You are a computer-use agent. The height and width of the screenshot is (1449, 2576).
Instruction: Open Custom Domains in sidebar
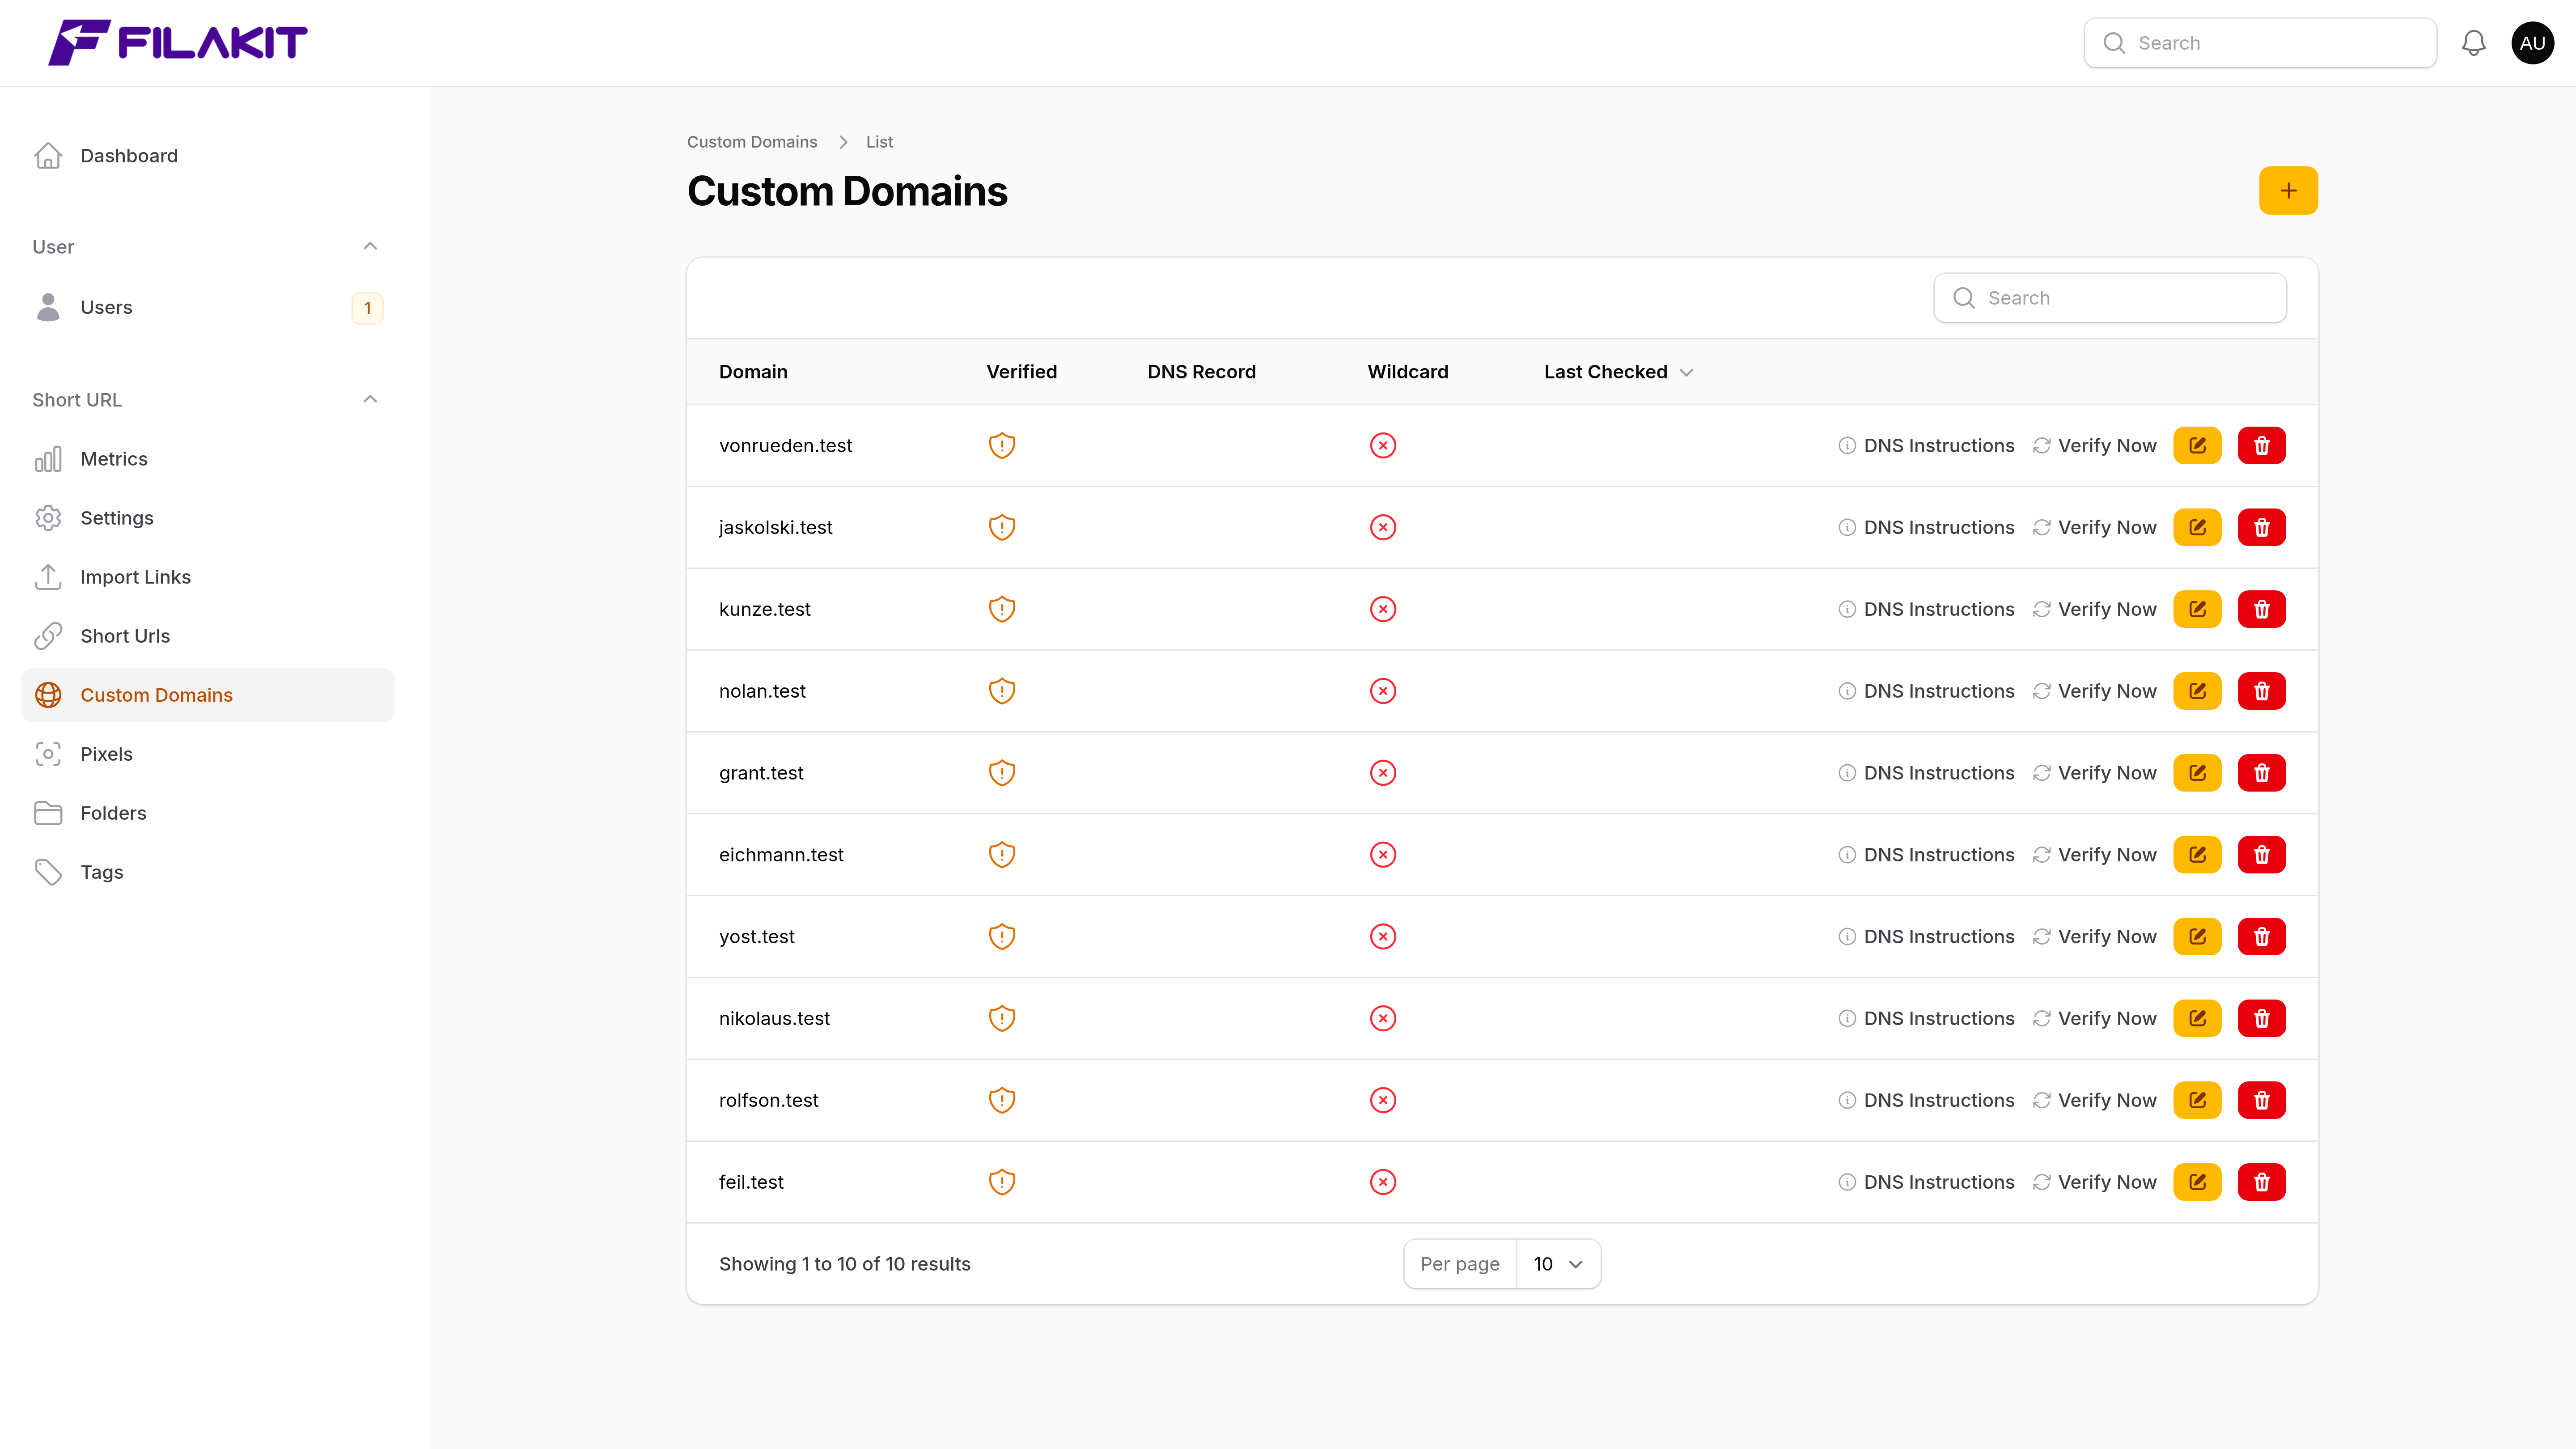[208, 695]
